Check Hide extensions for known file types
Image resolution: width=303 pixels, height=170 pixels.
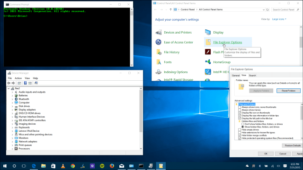coord(240,133)
